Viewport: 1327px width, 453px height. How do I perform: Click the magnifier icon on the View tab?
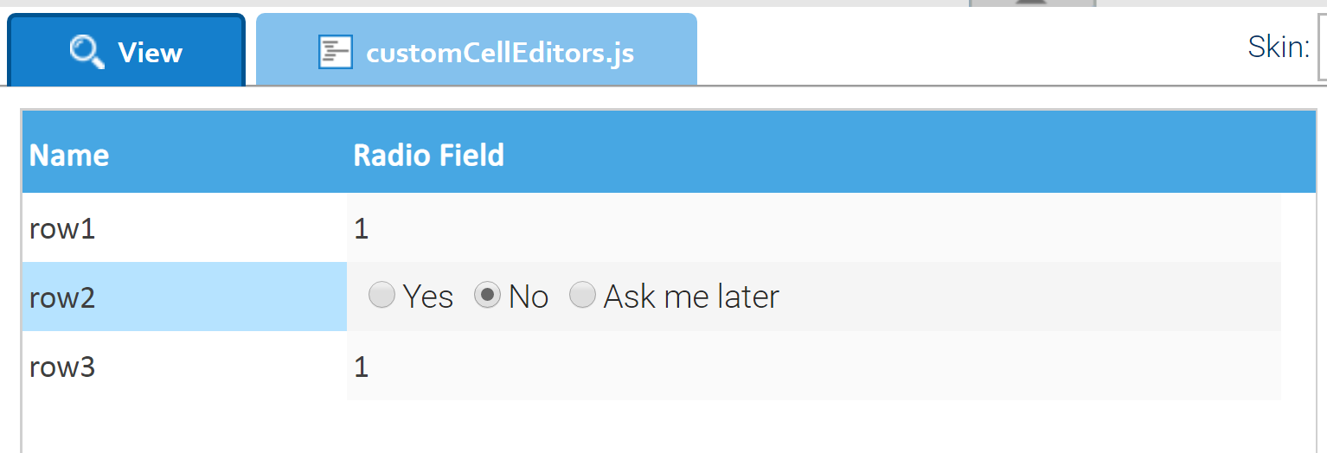87,53
